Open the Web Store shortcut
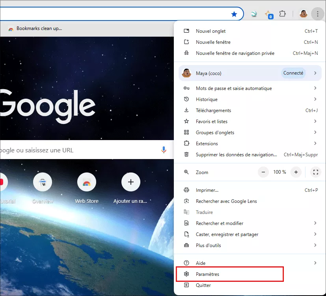 point(87,182)
